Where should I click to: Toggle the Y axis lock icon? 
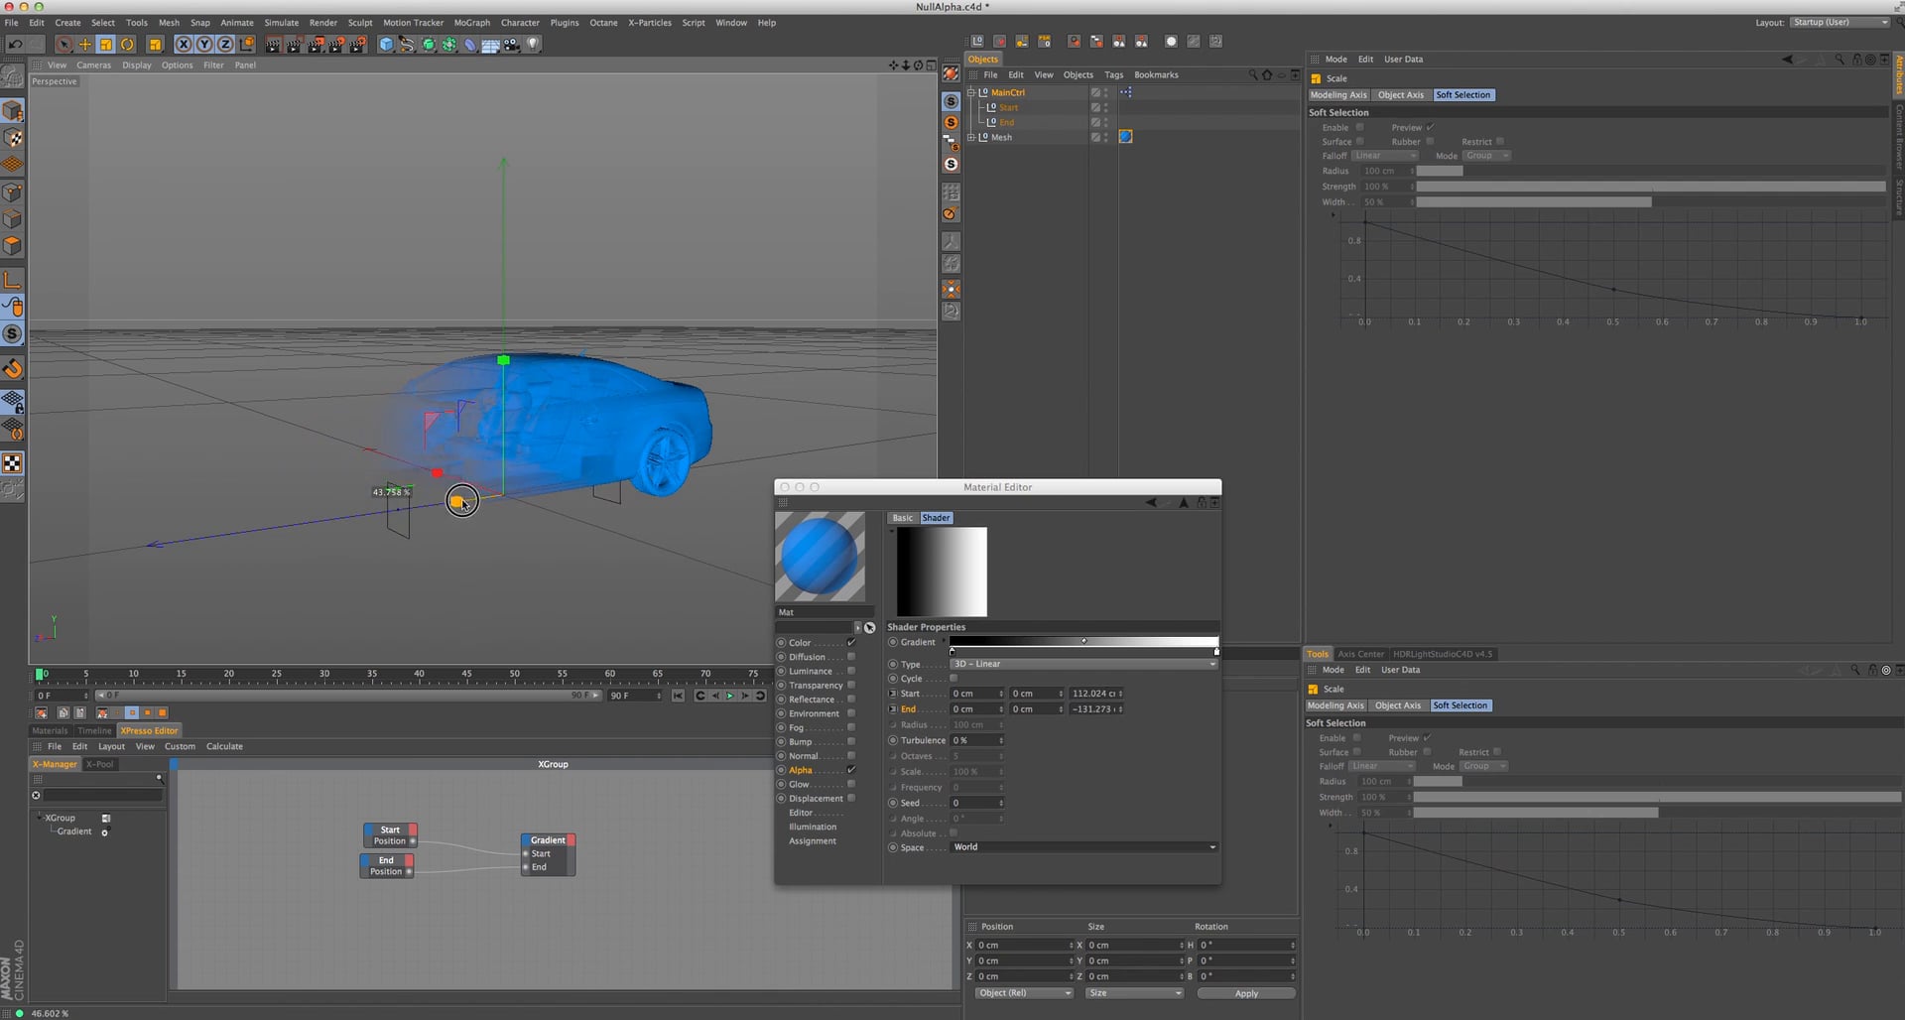click(x=204, y=44)
